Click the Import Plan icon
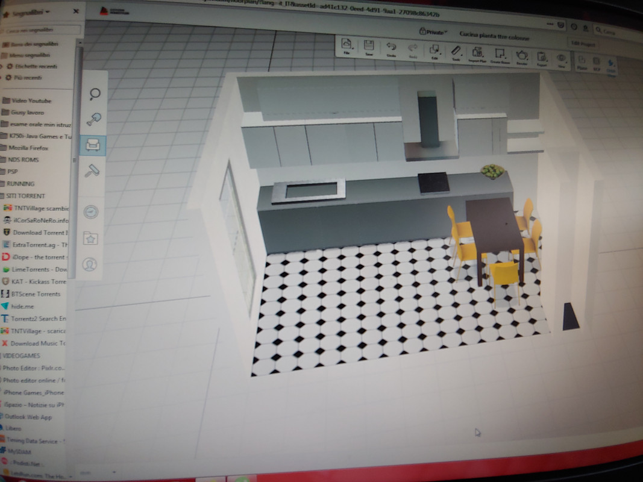The image size is (643, 482). [477, 54]
